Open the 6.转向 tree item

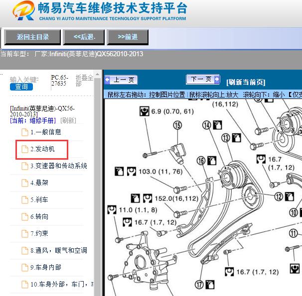[39, 216]
